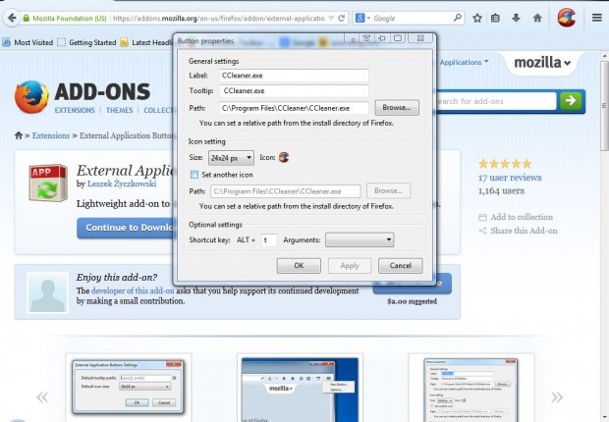Click the Mozilla Foundation site identity badge

tap(65, 19)
